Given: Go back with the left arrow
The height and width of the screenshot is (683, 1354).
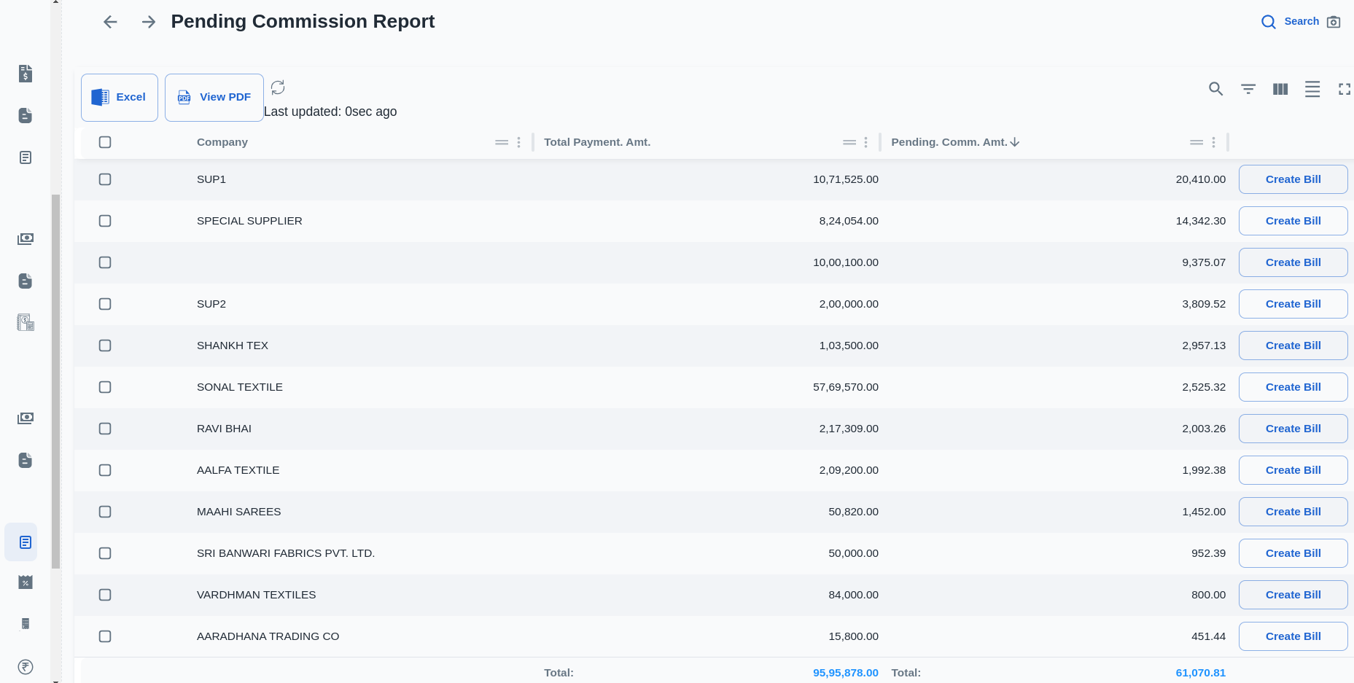Looking at the screenshot, I should tap(110, 22).
